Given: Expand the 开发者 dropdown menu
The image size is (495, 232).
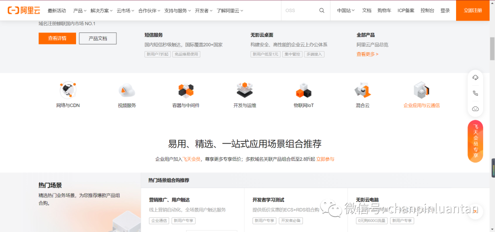Looking at the screenshot, I should pos(203,11).
